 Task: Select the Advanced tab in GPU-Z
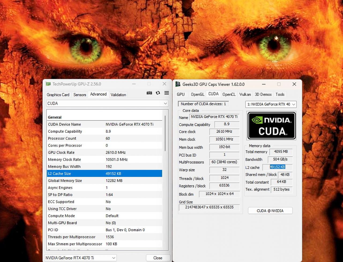[x=98, y=94]
